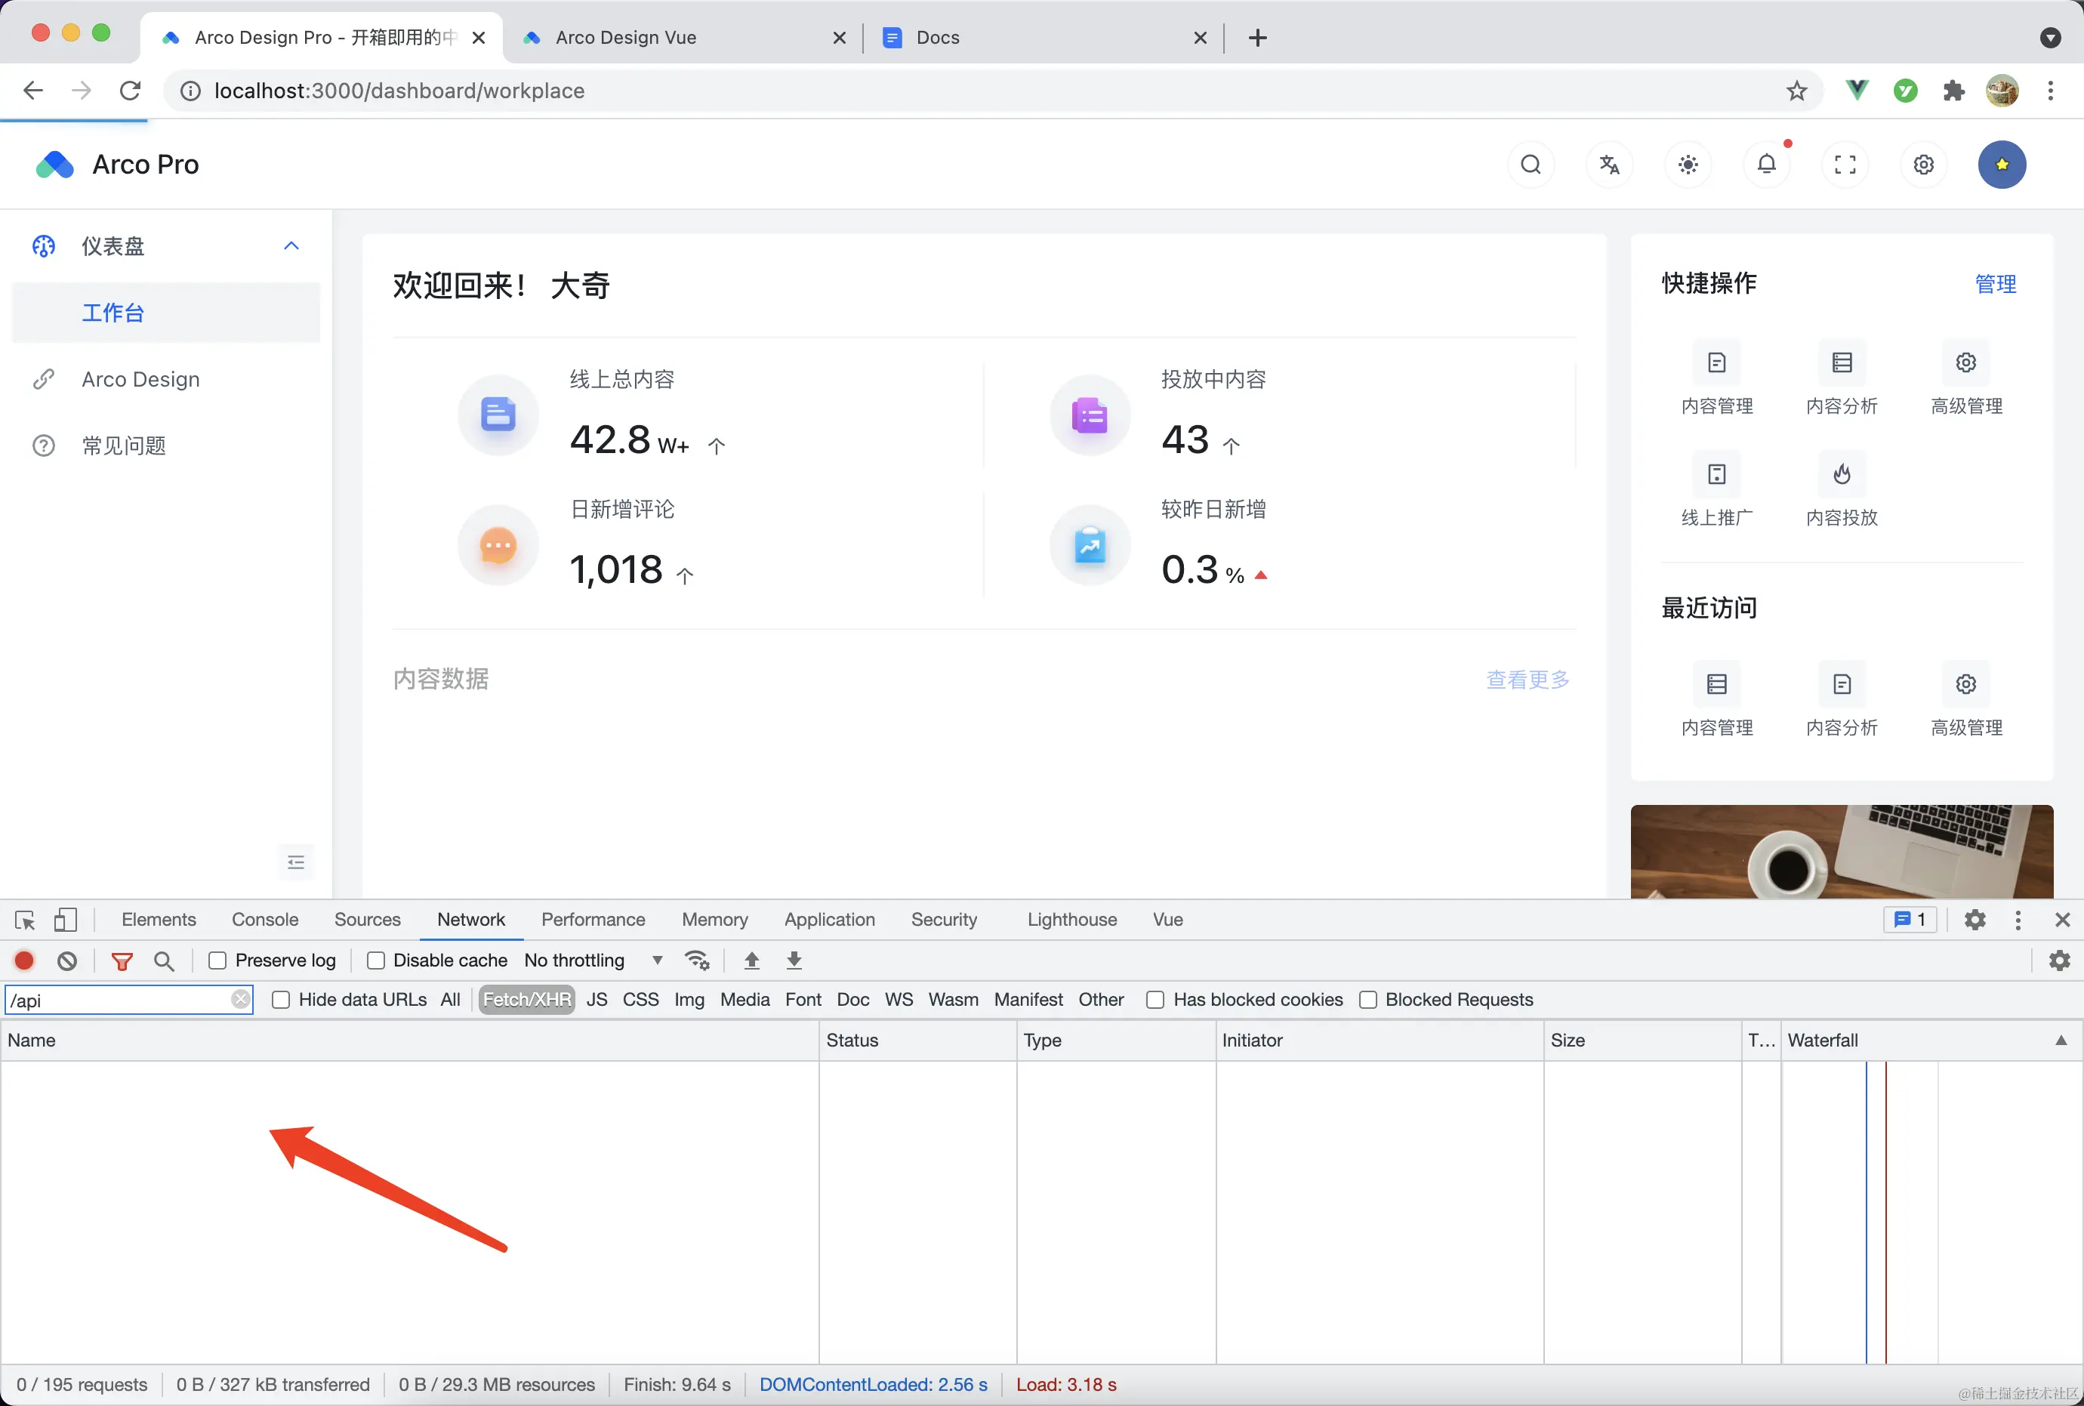Enable the Preserve log checkbox
2084x1406 pixels.
coord(217,960)
